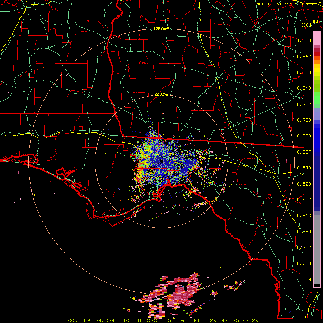Image resolution: width=323 pixels, height=323 pixels.
Task: Click the light pink top segment of the color bar
Action: [317, 38]
